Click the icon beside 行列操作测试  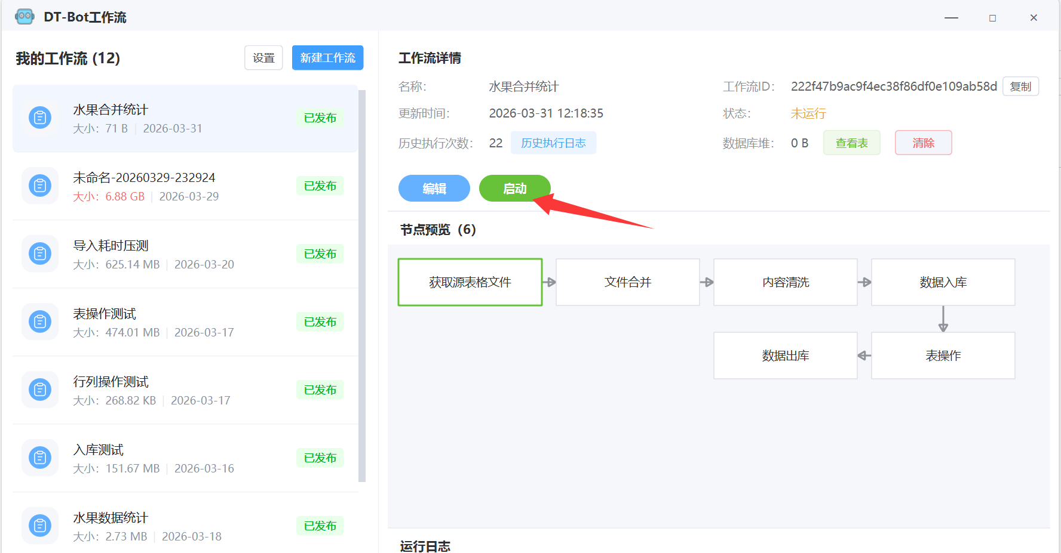point(40,390)
